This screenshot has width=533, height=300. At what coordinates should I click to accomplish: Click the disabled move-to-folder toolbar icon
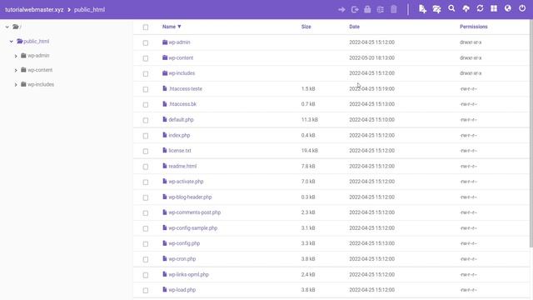click(355, 9)
